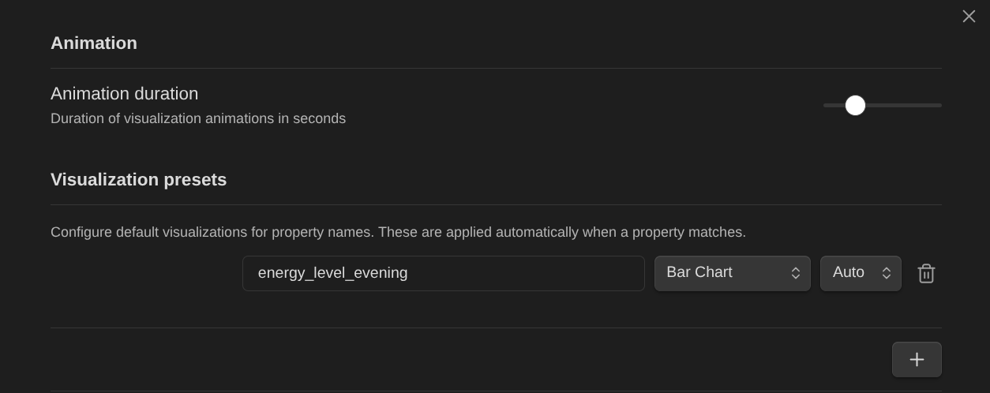The height and width of the screenshot is (393, 990).
Task: Click the Auto dropdown chevron arrows
Action: (x=887, y=273)
